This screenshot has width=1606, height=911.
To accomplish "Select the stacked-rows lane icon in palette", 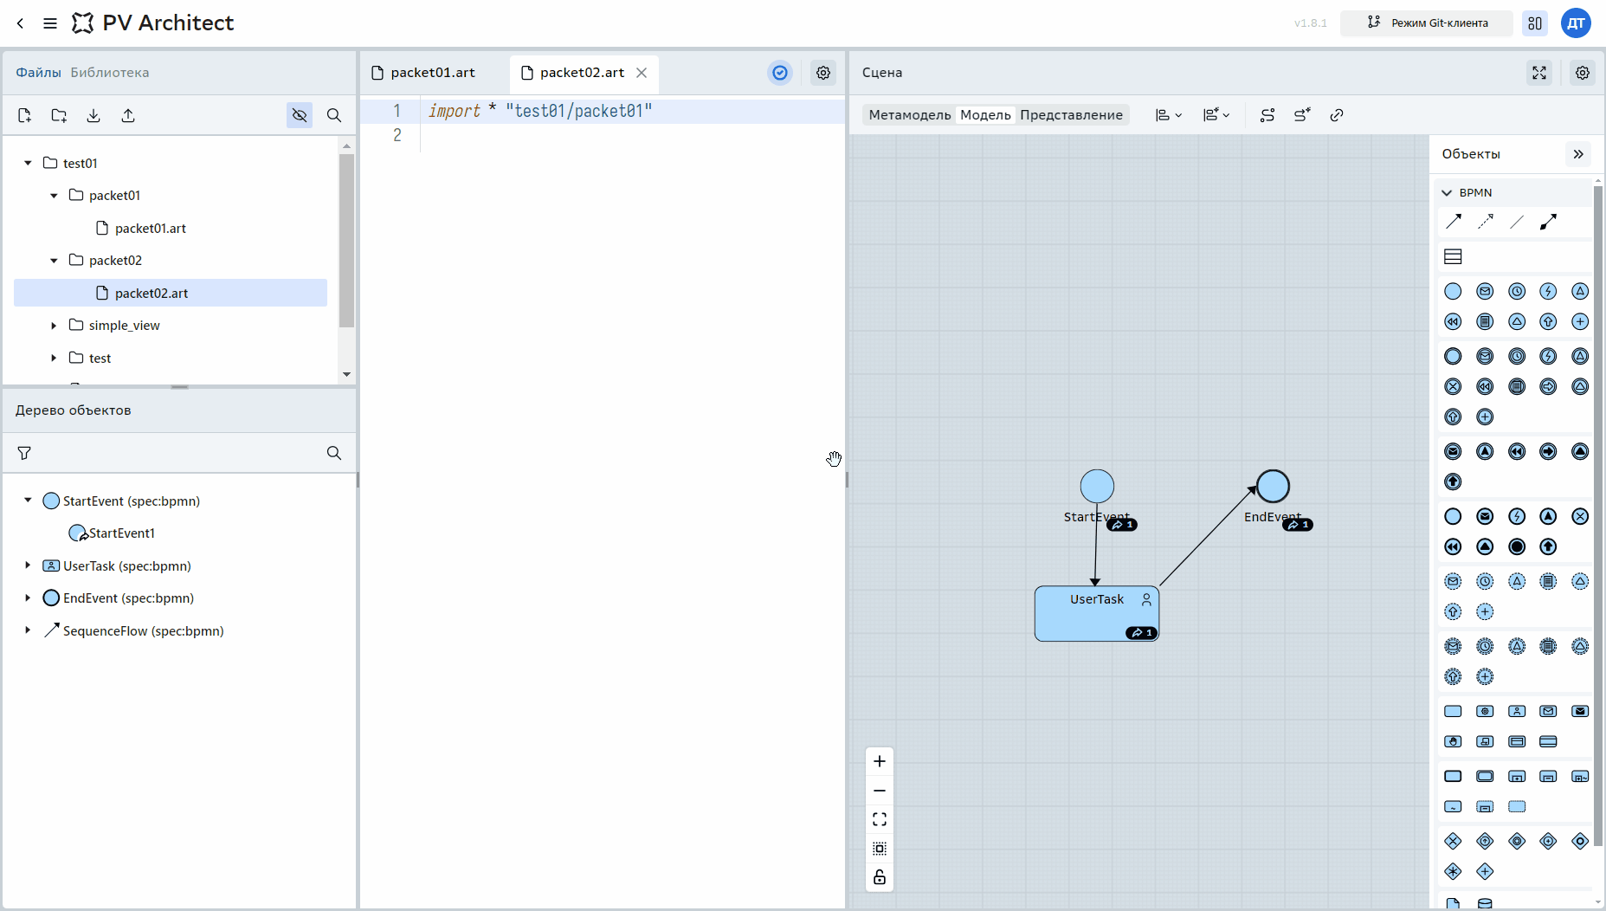I will click(x=1454, y=256).
